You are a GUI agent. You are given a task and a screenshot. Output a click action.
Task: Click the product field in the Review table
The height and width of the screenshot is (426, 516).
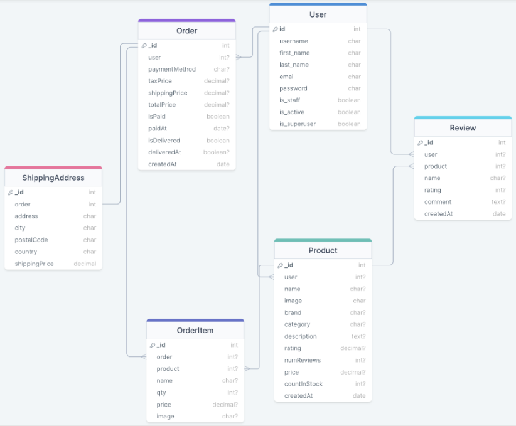click(463, 166)
